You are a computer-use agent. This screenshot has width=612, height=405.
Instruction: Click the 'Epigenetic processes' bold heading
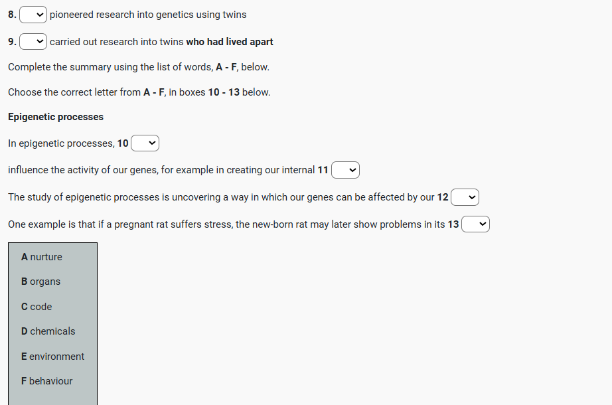coord(56,117)
